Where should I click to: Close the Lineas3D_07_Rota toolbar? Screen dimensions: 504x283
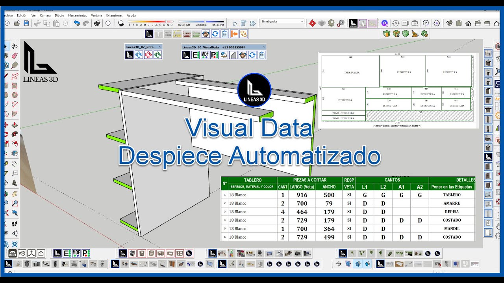point(159,47)
